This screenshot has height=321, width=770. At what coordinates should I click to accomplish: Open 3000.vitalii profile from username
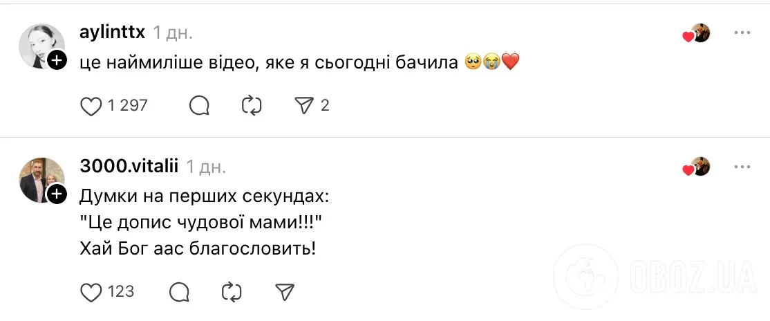(x=129, y=167)
